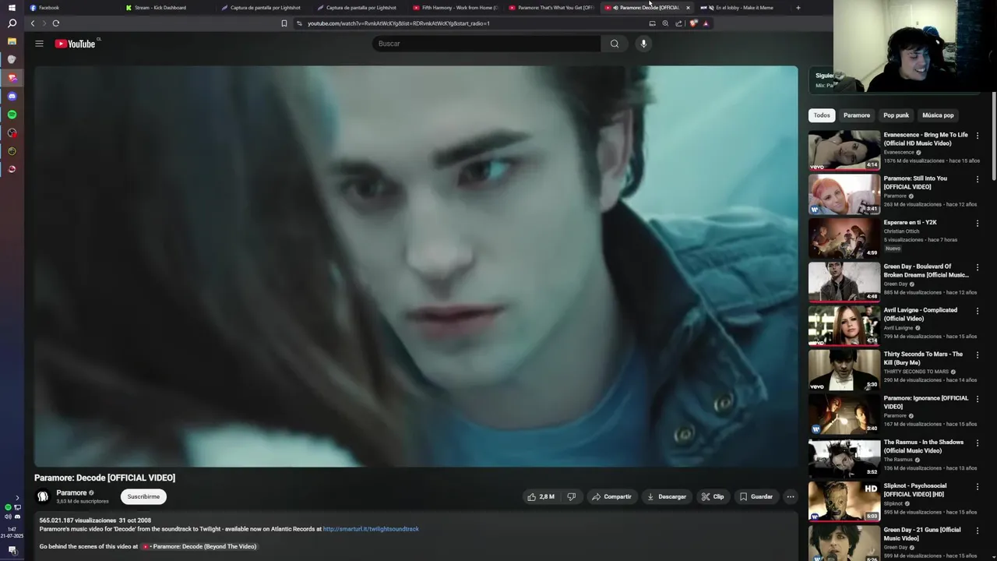Select the Todos filter chip
The image size is (997, 561).
tap(822, 115)
